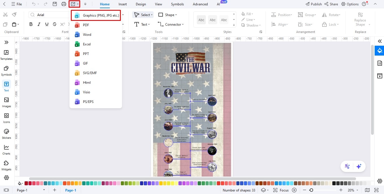This screenshot has width=384, height=194.
Task: Click the Replace Shape button
Action: (x=360, y=19)
